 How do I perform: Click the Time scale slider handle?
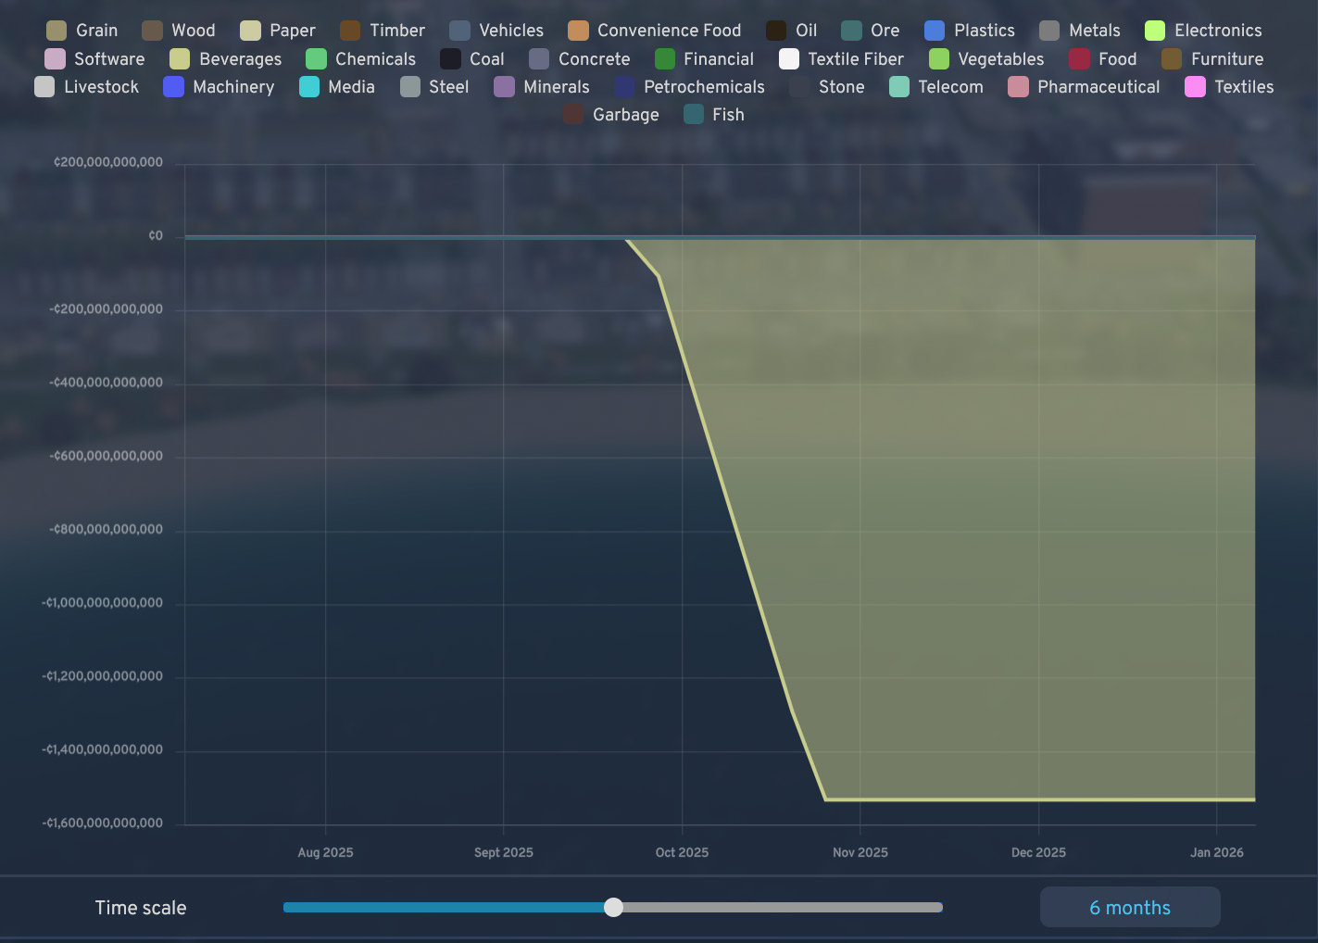613,908
